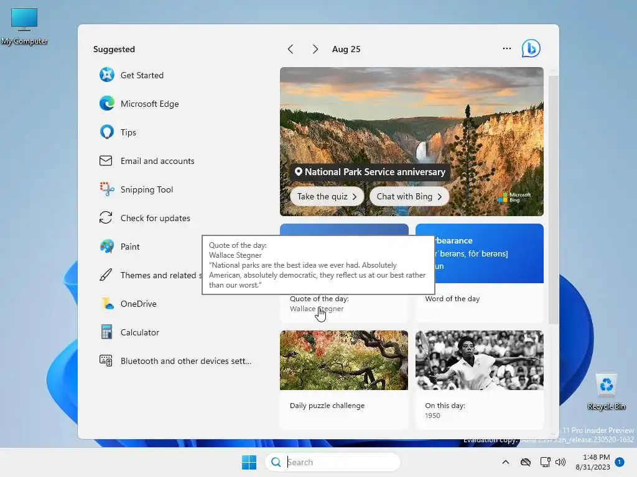Open the Get Started app icon
The height and width of the screenshot is (477, 637).
click(107, 75)
